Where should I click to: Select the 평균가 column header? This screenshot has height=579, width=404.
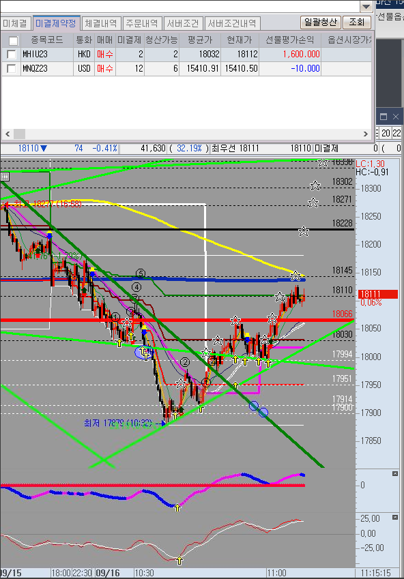(x=200, y=40)
